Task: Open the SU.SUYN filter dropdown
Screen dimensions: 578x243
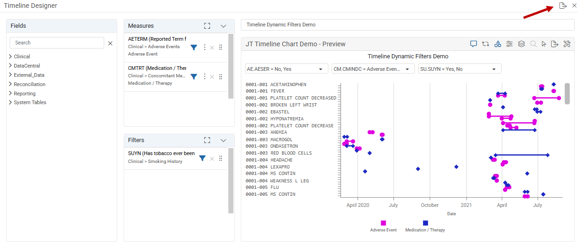Action: tap(459, 69)
